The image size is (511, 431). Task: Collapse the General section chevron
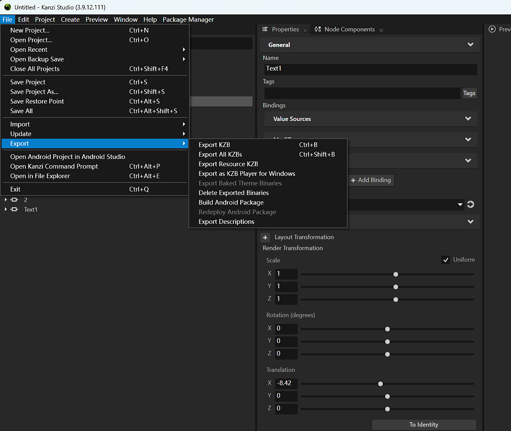[x=470, y=45]
